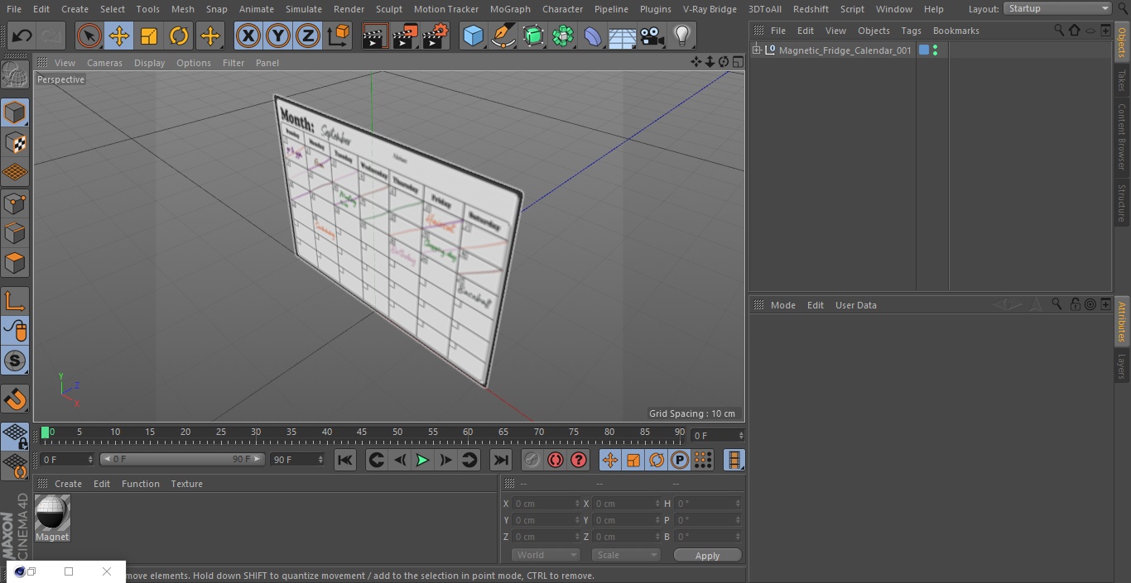Enable Edges mode

pyautogui.click(x=15, y=233)
